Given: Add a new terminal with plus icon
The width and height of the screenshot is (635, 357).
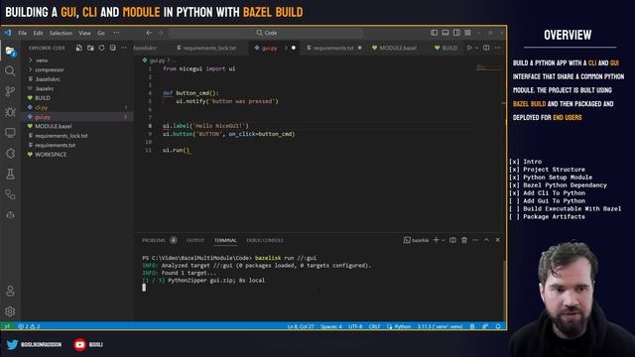Looking at the screenshot, I should (437, 240).
